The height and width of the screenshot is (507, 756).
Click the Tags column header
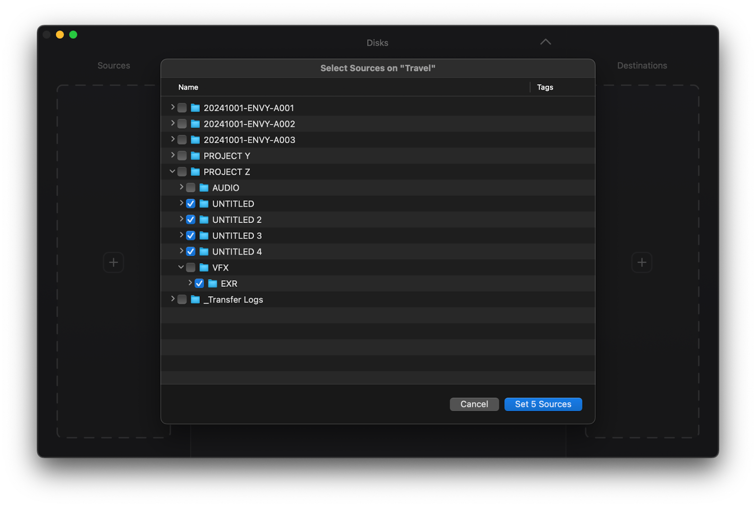click(x=545, y=87)
